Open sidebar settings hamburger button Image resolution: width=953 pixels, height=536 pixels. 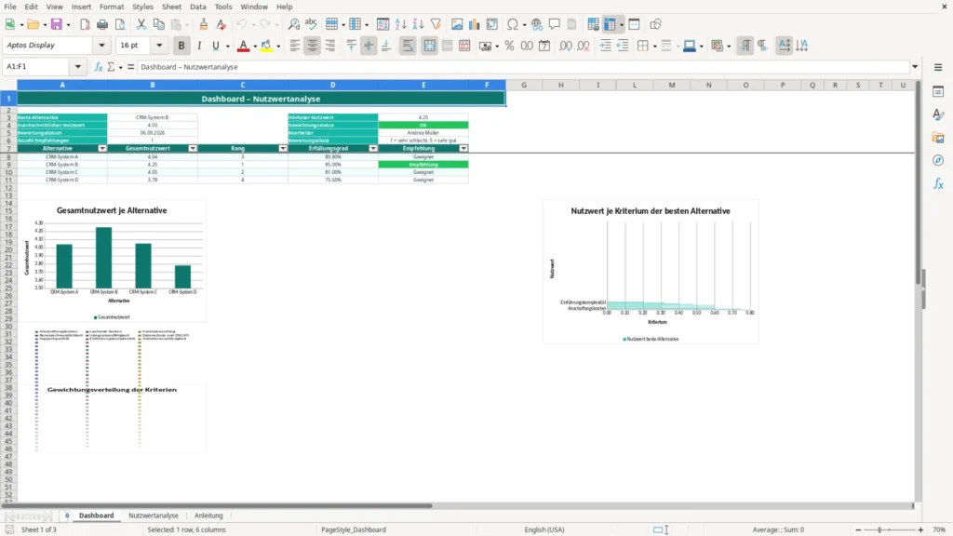pos(938,67)
